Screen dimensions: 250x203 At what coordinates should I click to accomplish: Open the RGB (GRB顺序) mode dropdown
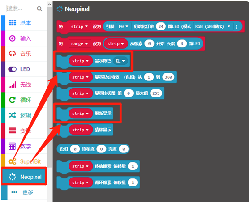[213, 26]
